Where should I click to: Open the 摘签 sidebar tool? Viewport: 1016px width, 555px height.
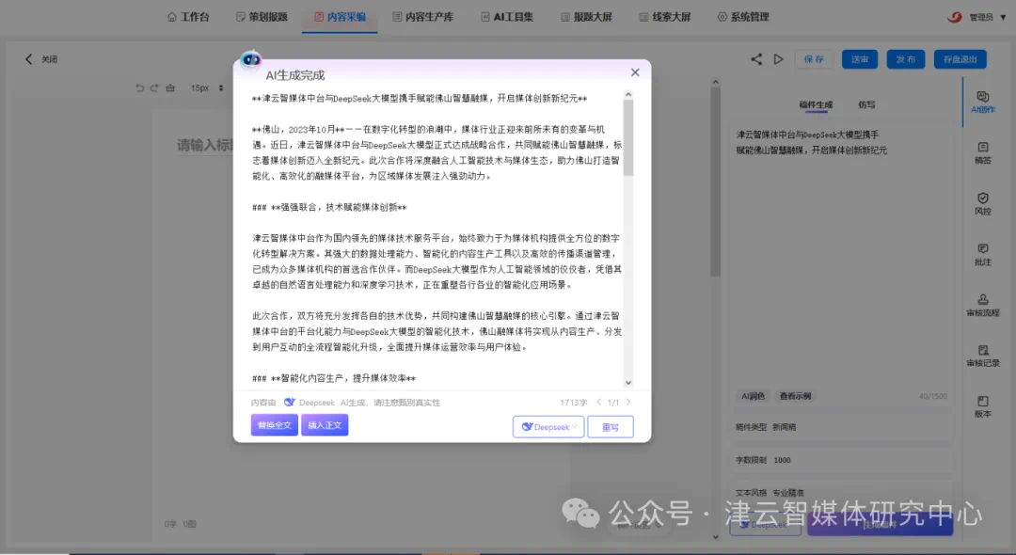983,152
